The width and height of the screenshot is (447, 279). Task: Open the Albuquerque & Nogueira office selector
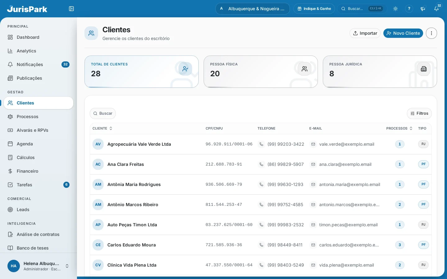(253, 9)
